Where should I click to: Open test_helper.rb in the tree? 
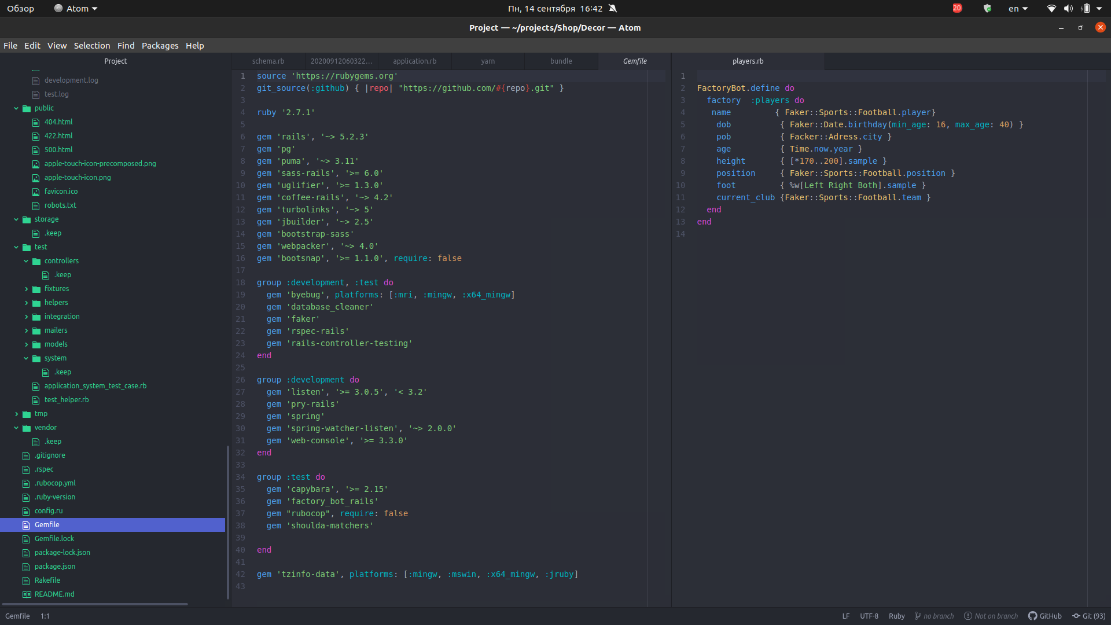(67, 400)
